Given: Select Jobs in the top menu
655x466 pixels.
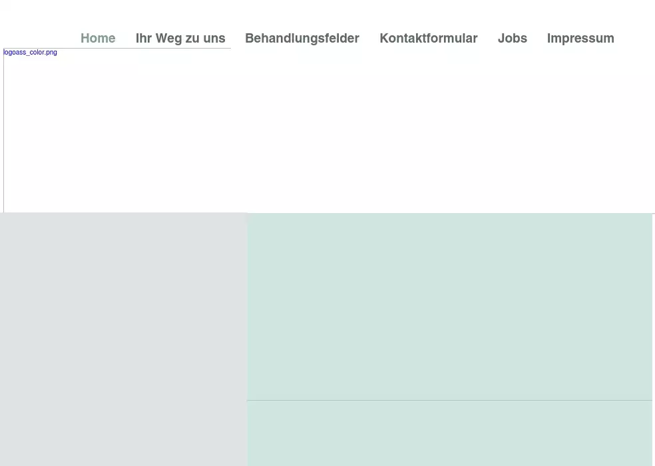Looking at the screenshot, I should 512,39.
